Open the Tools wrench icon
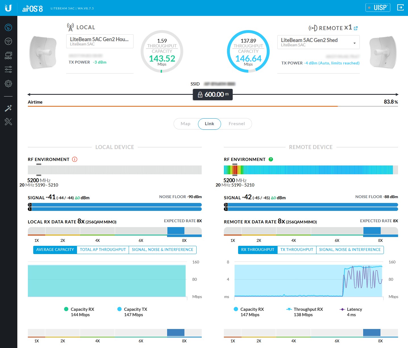The height and width of the screenshot is (348, 408). 9,122
